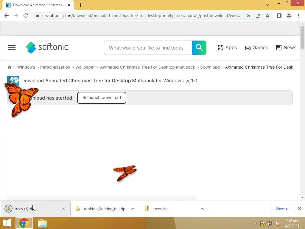Close the Download Animated Christmas tab
The image size is (305, 229).
click(x=69, y=5)
